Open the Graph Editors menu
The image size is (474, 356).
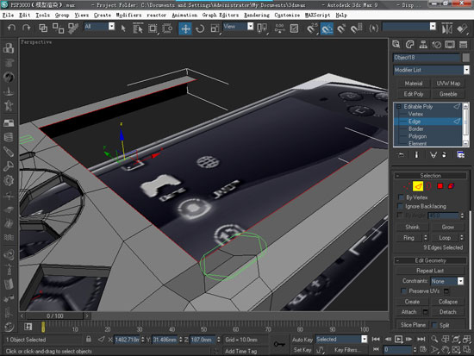coord(221,16)
